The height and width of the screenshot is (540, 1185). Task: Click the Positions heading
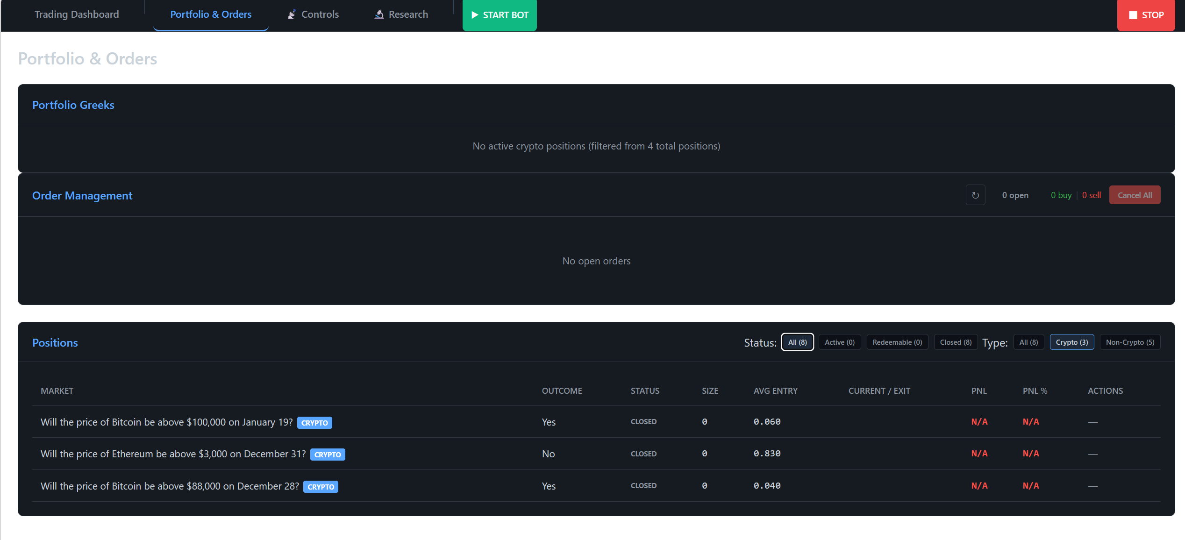coord(55,342)
